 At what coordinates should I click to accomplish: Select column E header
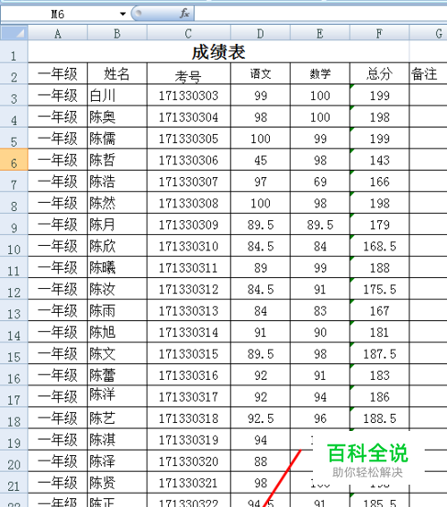tap(320, 33)
